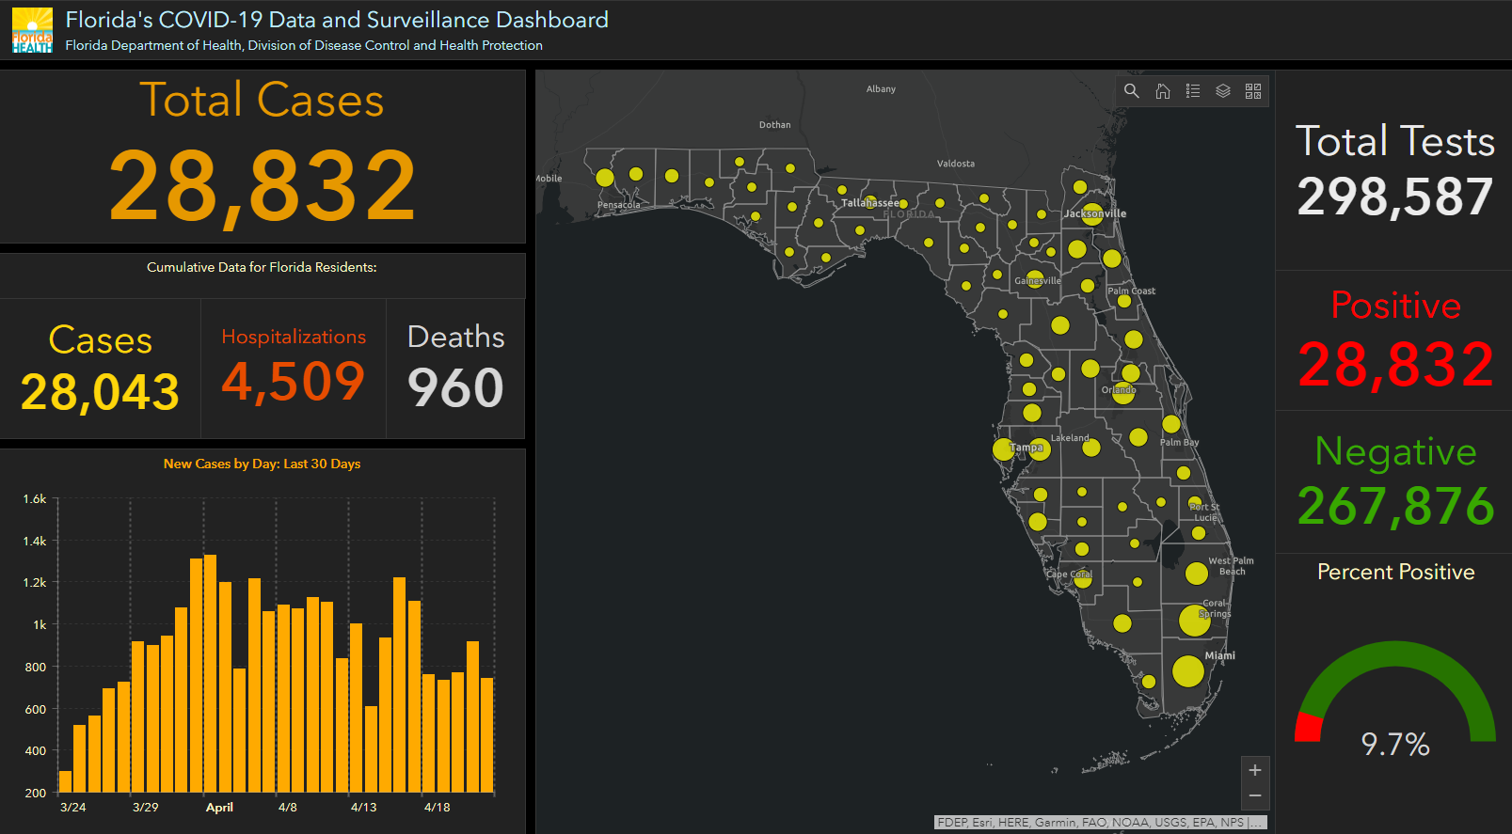The width and height of the screenshot is (1512, 834).
Task: Zoom in the map with plus button
Action: [x=1255, y=770]
